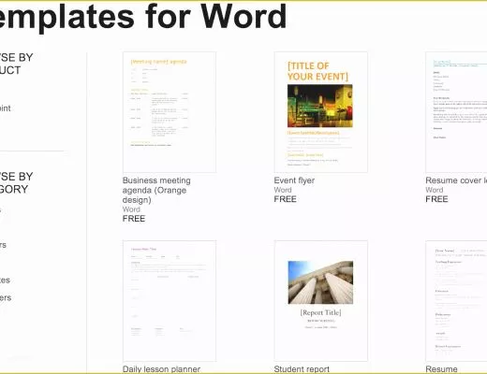The height and width of the screenshot is (374, 487).
Task: Click 'Word' label under Event flyer
Action: 283,190
